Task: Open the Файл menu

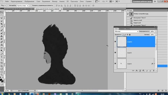Action: point(7,1)
